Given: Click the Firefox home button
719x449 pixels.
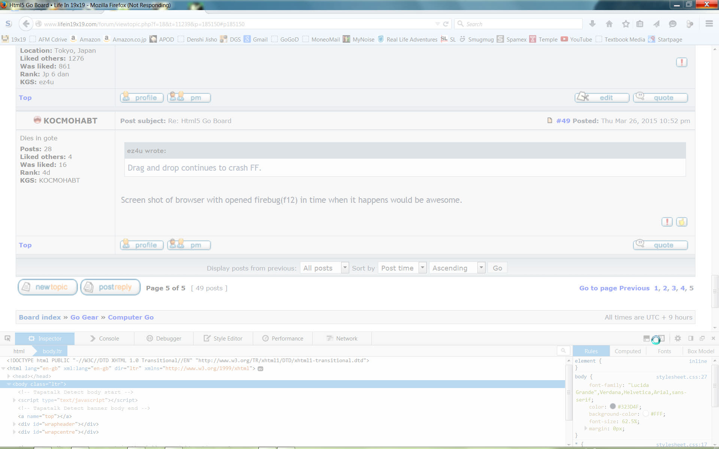Looking at the screenshot, I should click(x=609, y=24).
